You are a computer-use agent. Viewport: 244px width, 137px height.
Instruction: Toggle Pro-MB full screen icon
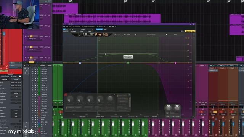194,35
